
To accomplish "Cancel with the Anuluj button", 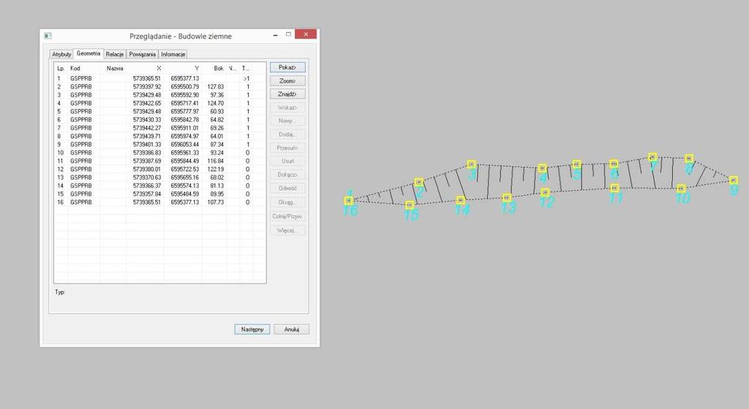I will [291, 329].
